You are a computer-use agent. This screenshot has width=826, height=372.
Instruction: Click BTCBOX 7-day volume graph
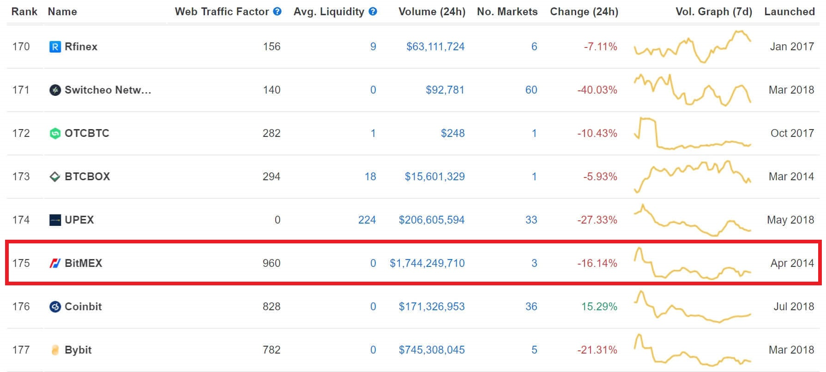(x=693, y=177)
